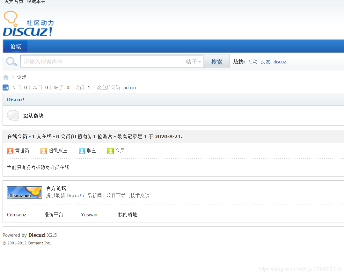Select the hot search term 交友

[266, 62]
